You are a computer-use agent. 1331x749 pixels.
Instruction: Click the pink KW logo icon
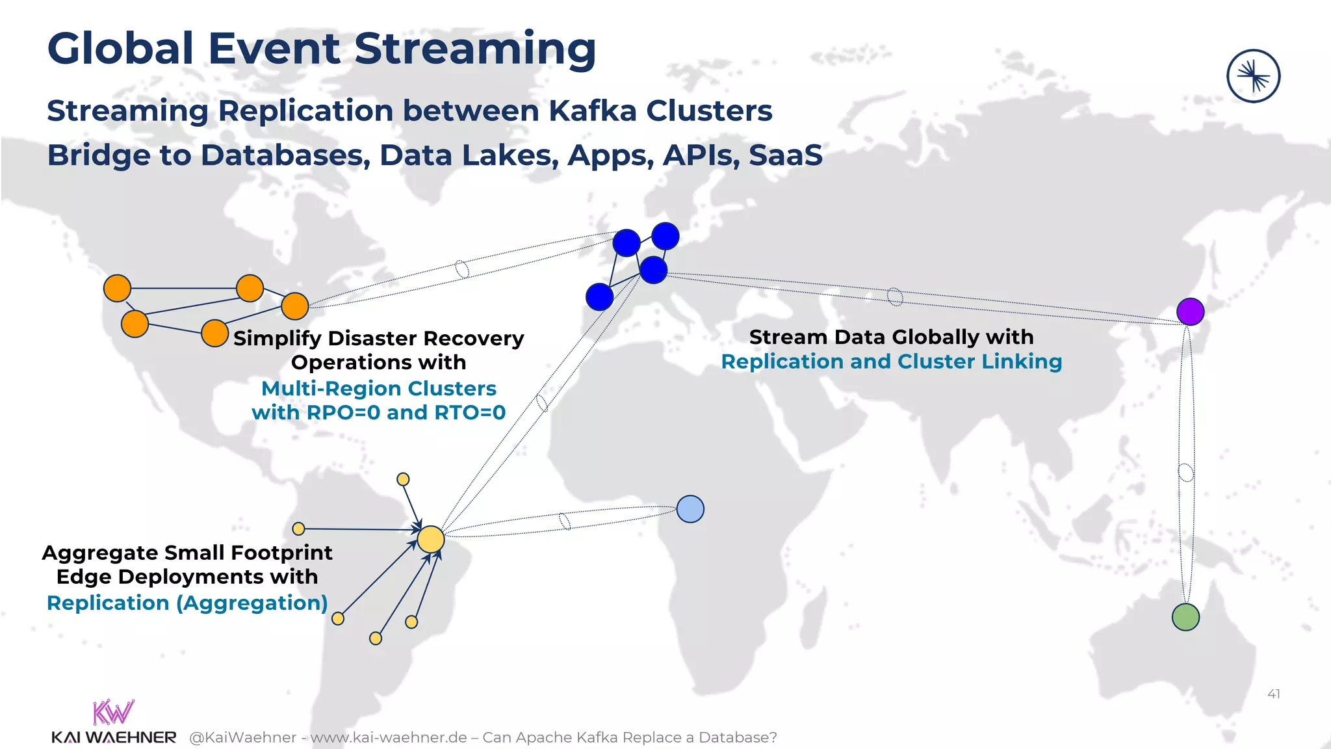[113, 713]
